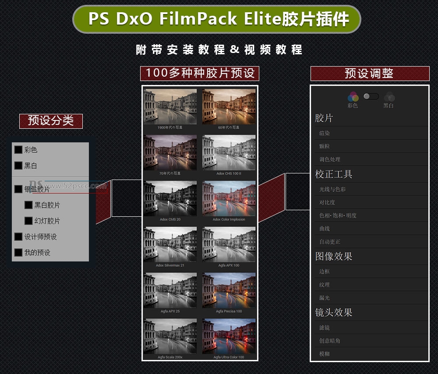Open the 漏光 settings row

[x=371, y=298]
